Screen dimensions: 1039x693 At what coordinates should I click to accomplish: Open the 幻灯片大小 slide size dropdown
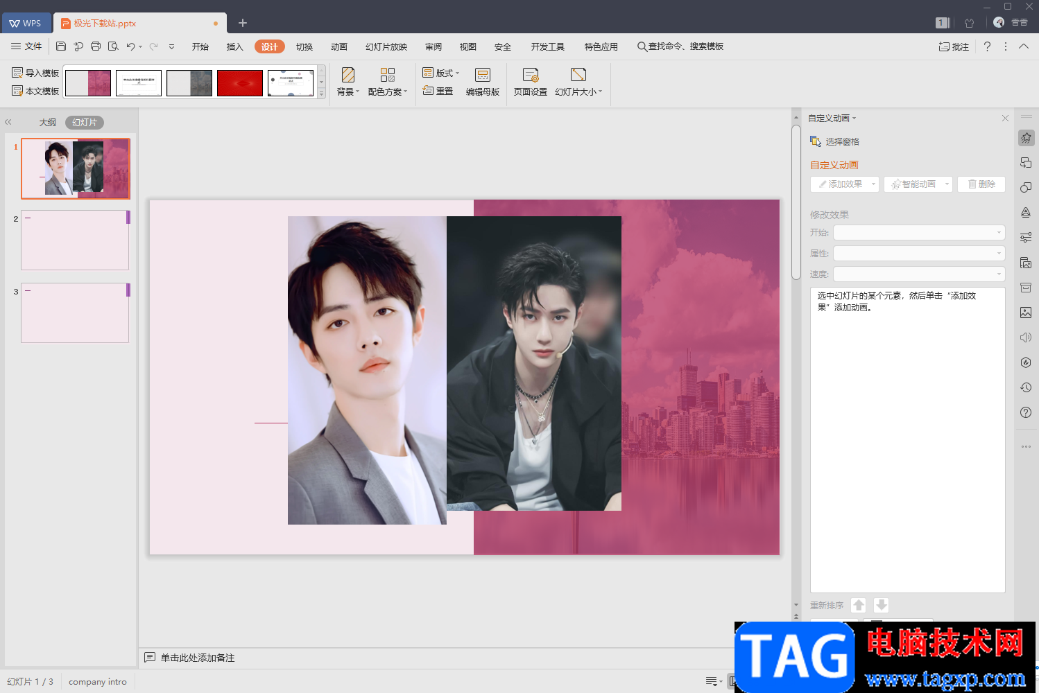coord(578,82)
